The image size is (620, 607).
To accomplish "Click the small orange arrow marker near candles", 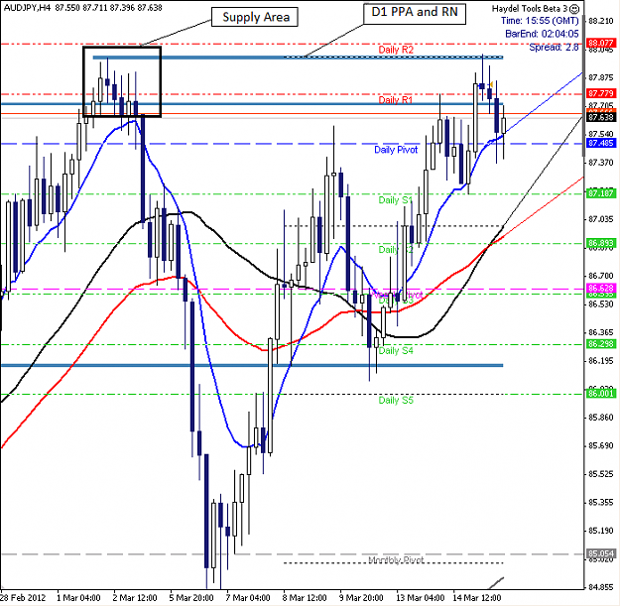I will [491, 84].
